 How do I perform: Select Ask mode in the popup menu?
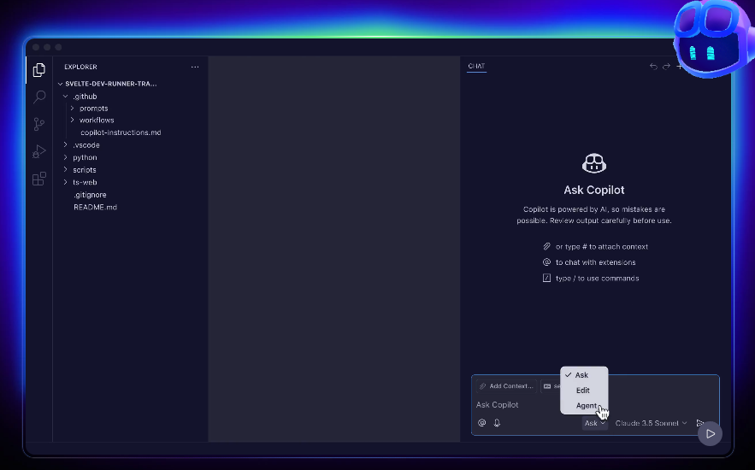tap(584, 375)
